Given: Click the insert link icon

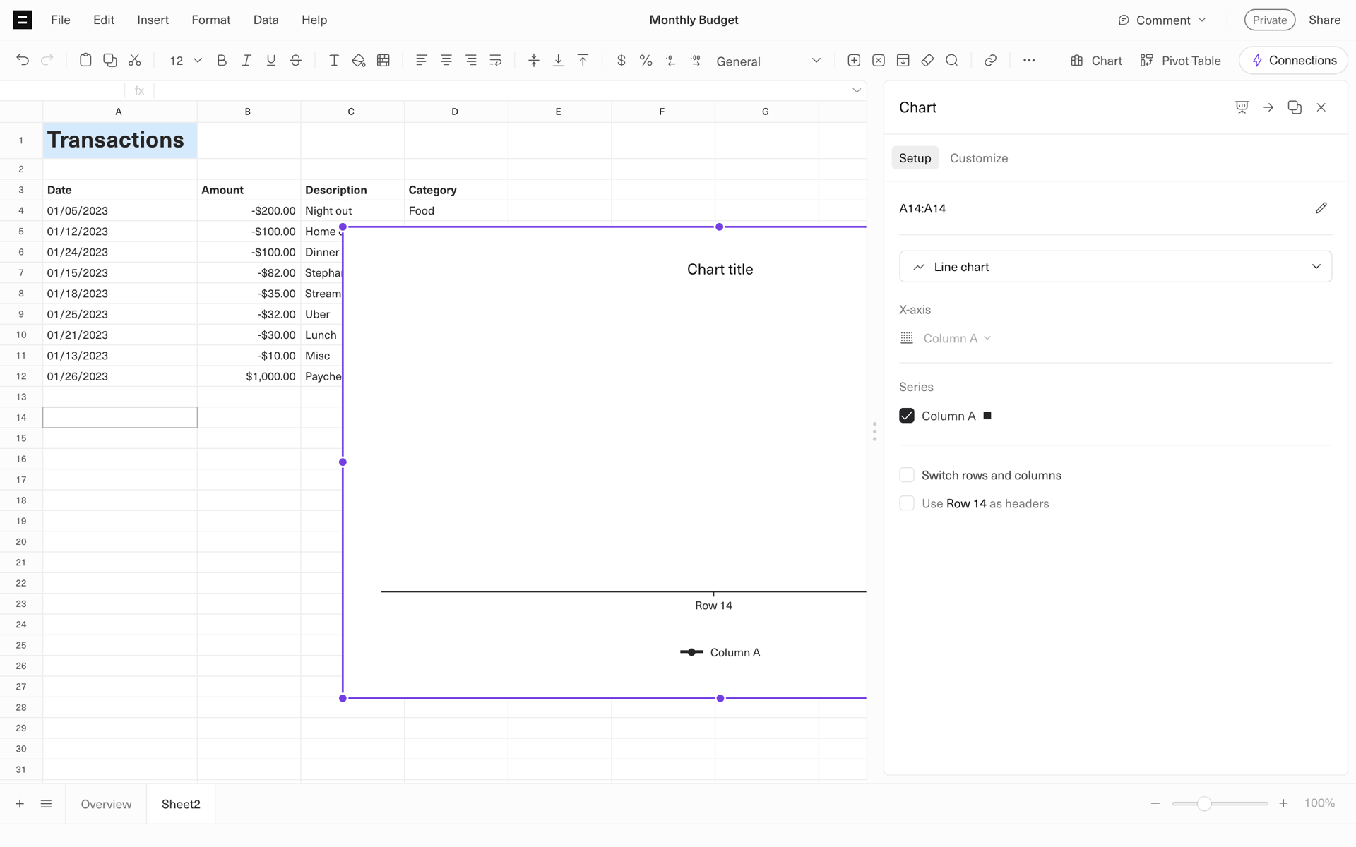Looking at the screenshot, I should pos(991,61).
